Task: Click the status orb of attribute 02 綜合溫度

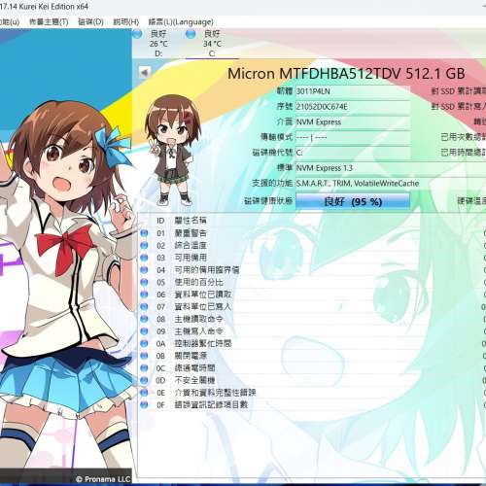Action: pyautogui.click(x=144, y=245)
